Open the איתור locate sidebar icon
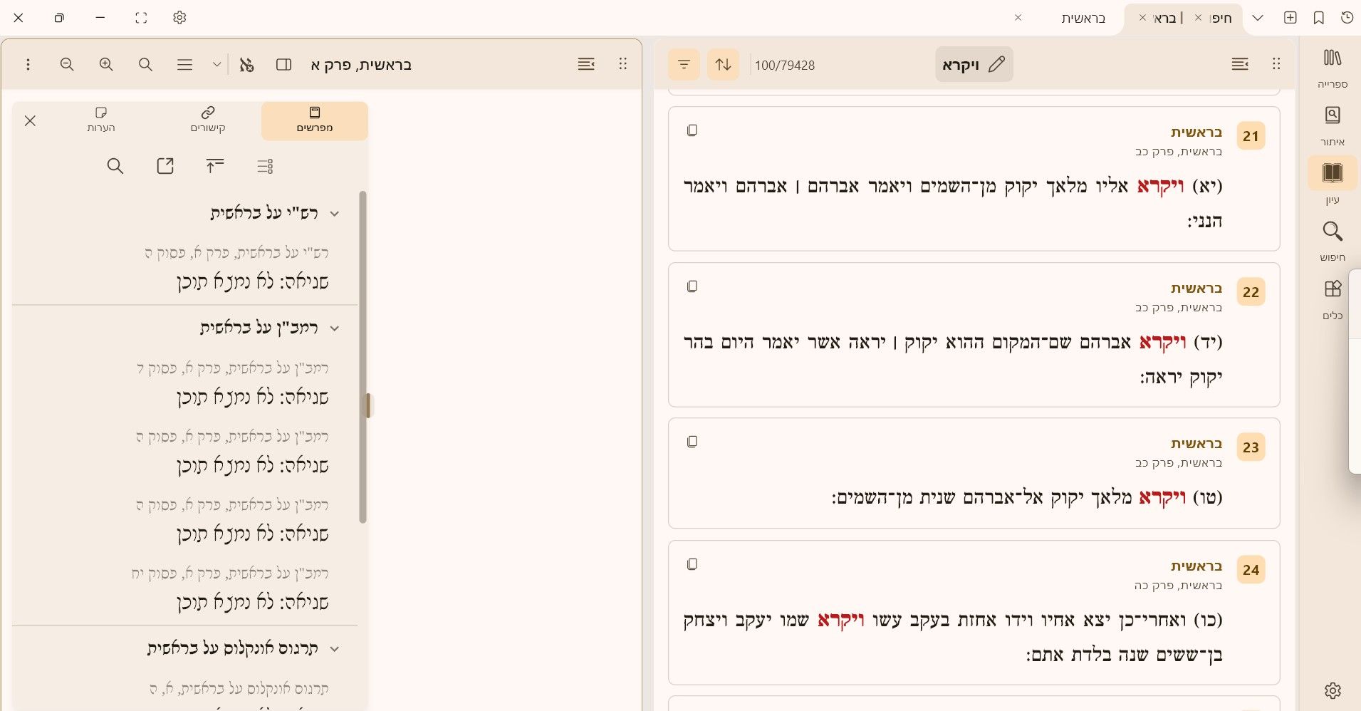1361x711 pixels. pyautogui.click(x=1332, y=126)
